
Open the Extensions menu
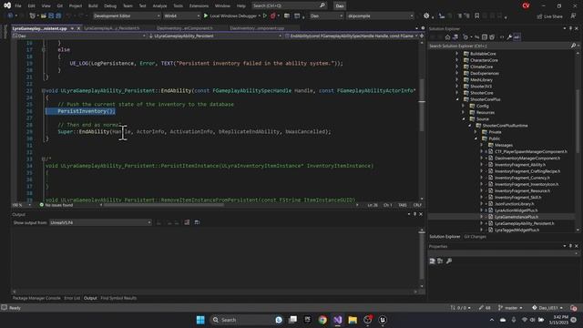click(199, 5)
